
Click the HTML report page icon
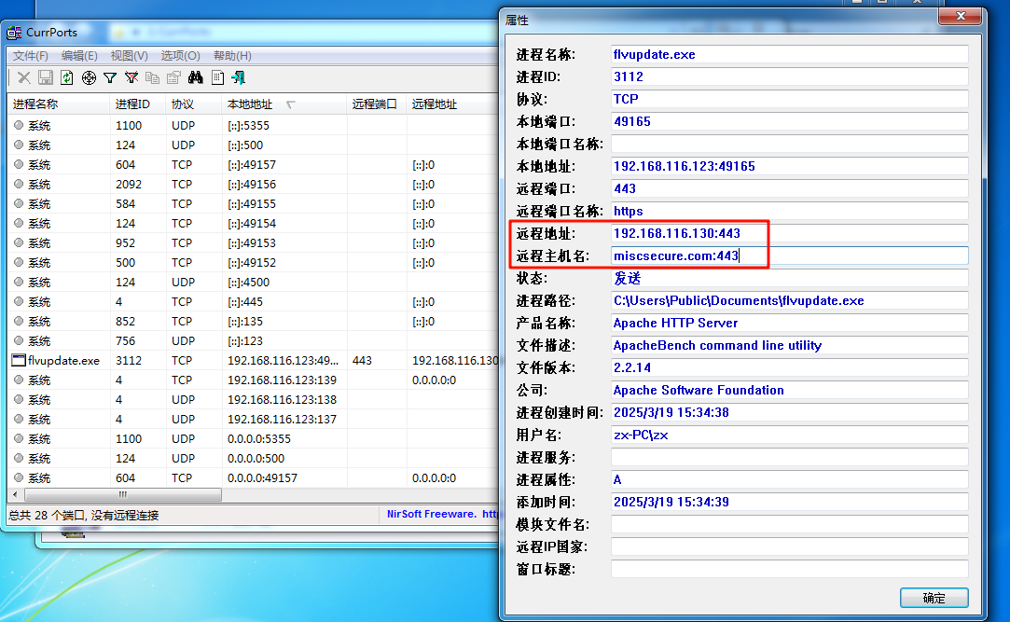pyautogui.click(x=217, y=77)
